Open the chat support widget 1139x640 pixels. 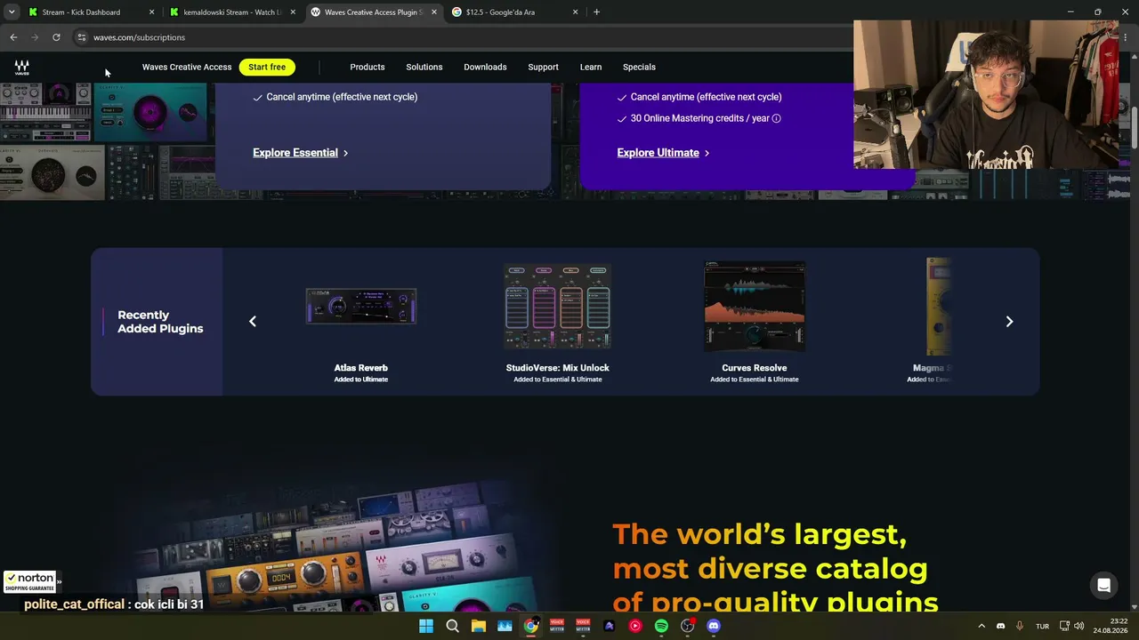pos(1103,585)
